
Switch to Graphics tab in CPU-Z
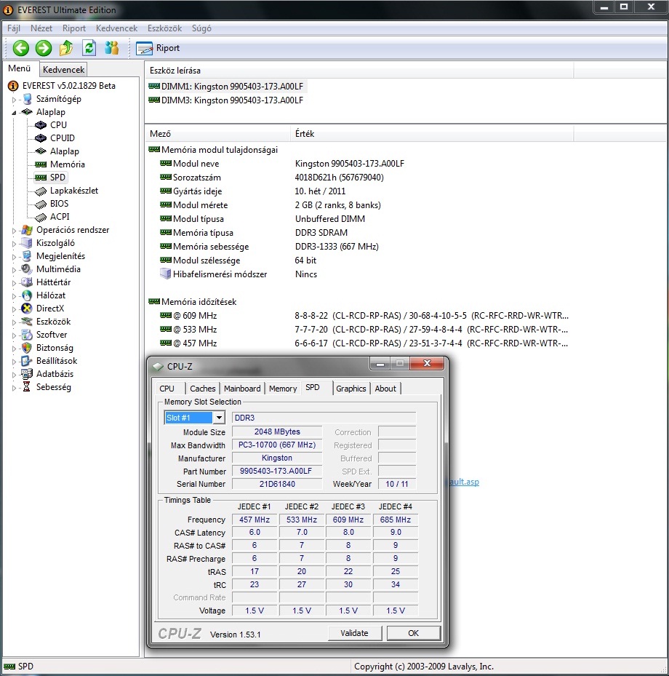click(x=351, y=389)
